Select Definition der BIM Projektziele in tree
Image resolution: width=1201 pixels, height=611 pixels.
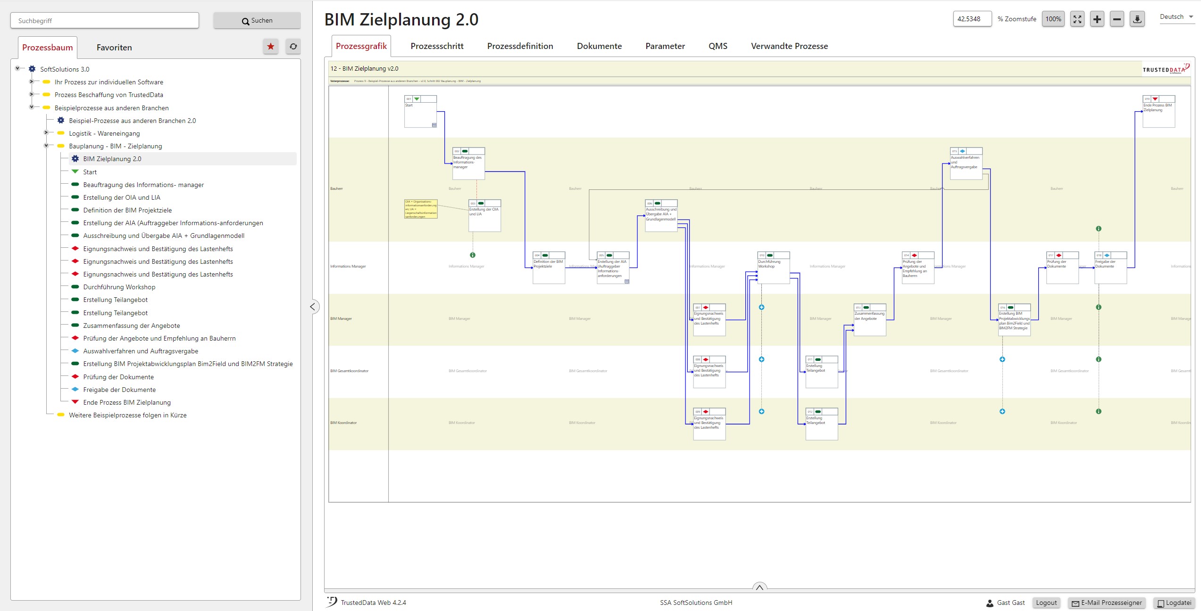pos(127,210)
